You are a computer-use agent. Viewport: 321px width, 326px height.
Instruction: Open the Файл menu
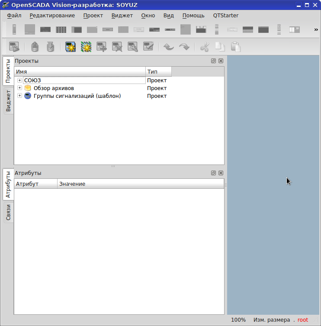coord(14,16)
